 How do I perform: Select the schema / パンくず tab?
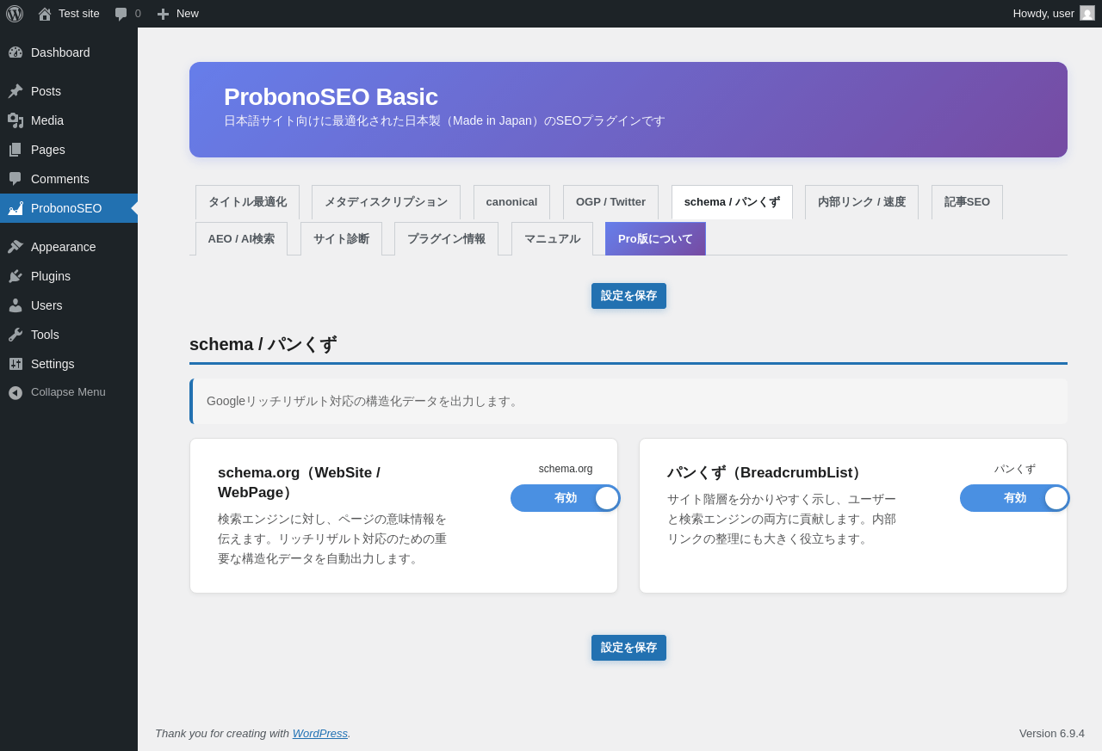tap(732, 202)
